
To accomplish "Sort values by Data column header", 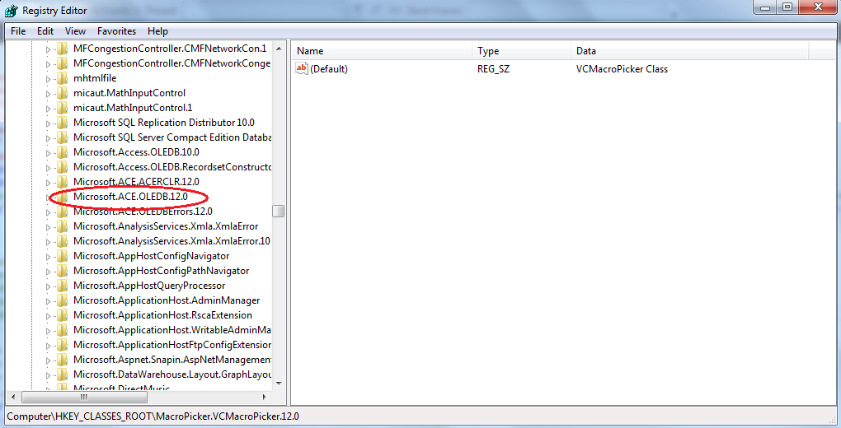I will (689, 51).
